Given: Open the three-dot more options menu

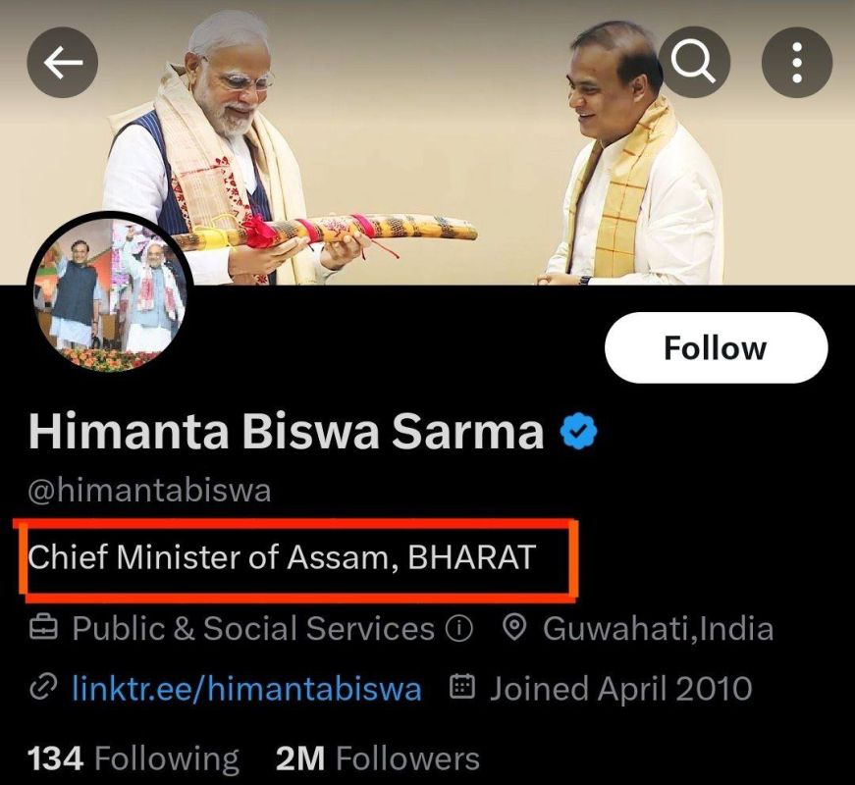Looking at the screenshot, I should (797, 62).
